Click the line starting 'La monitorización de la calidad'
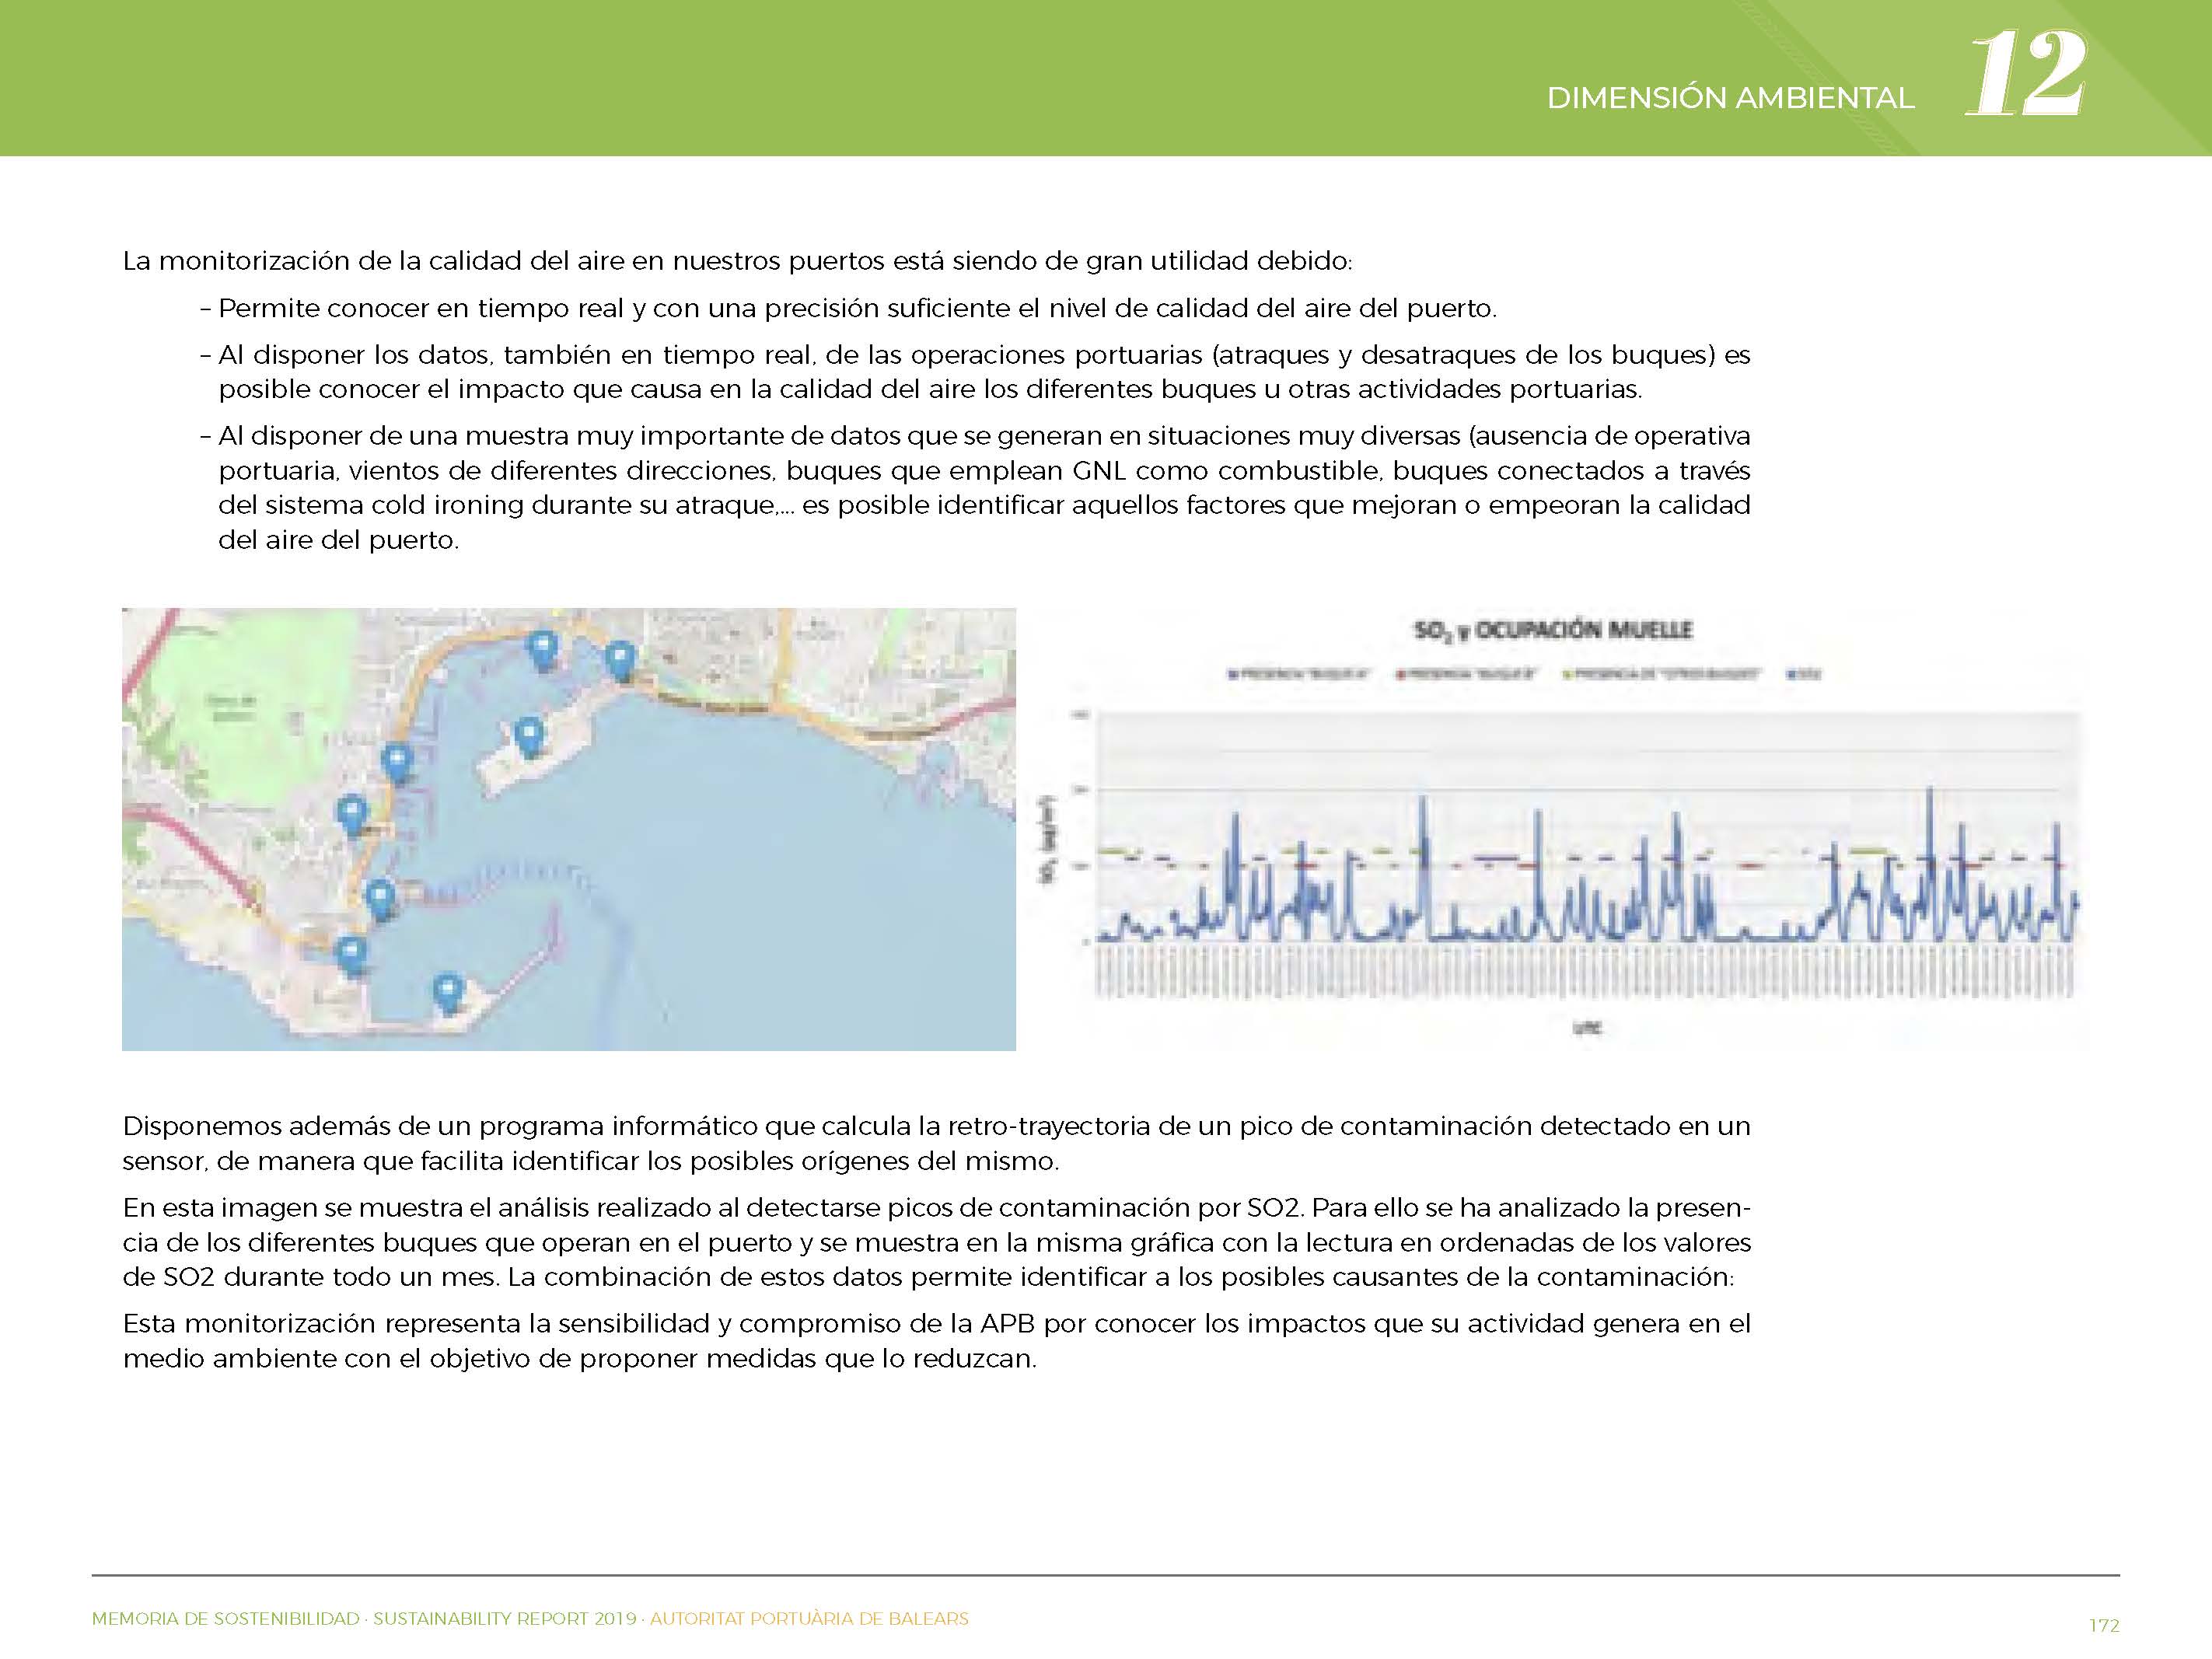 [x=737, y=261]
